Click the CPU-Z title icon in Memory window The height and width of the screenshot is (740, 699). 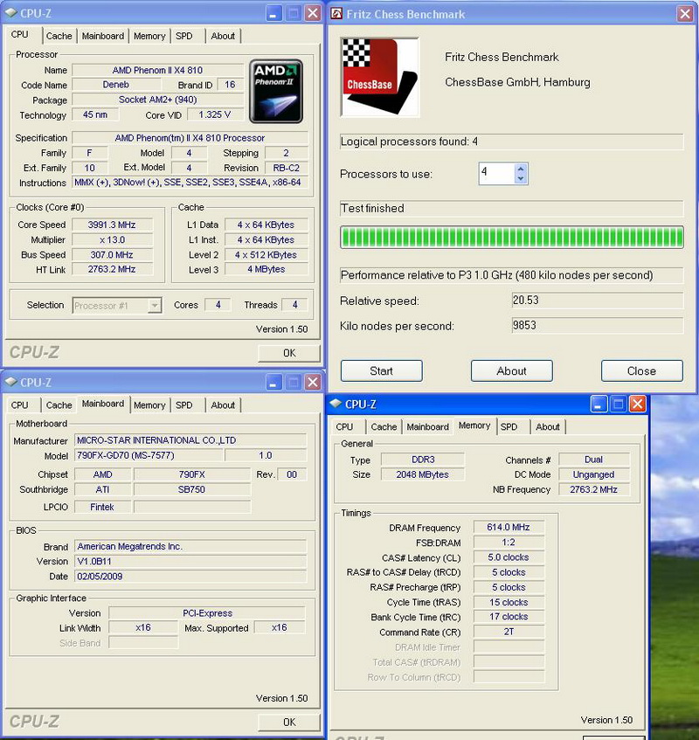(336, 404)
